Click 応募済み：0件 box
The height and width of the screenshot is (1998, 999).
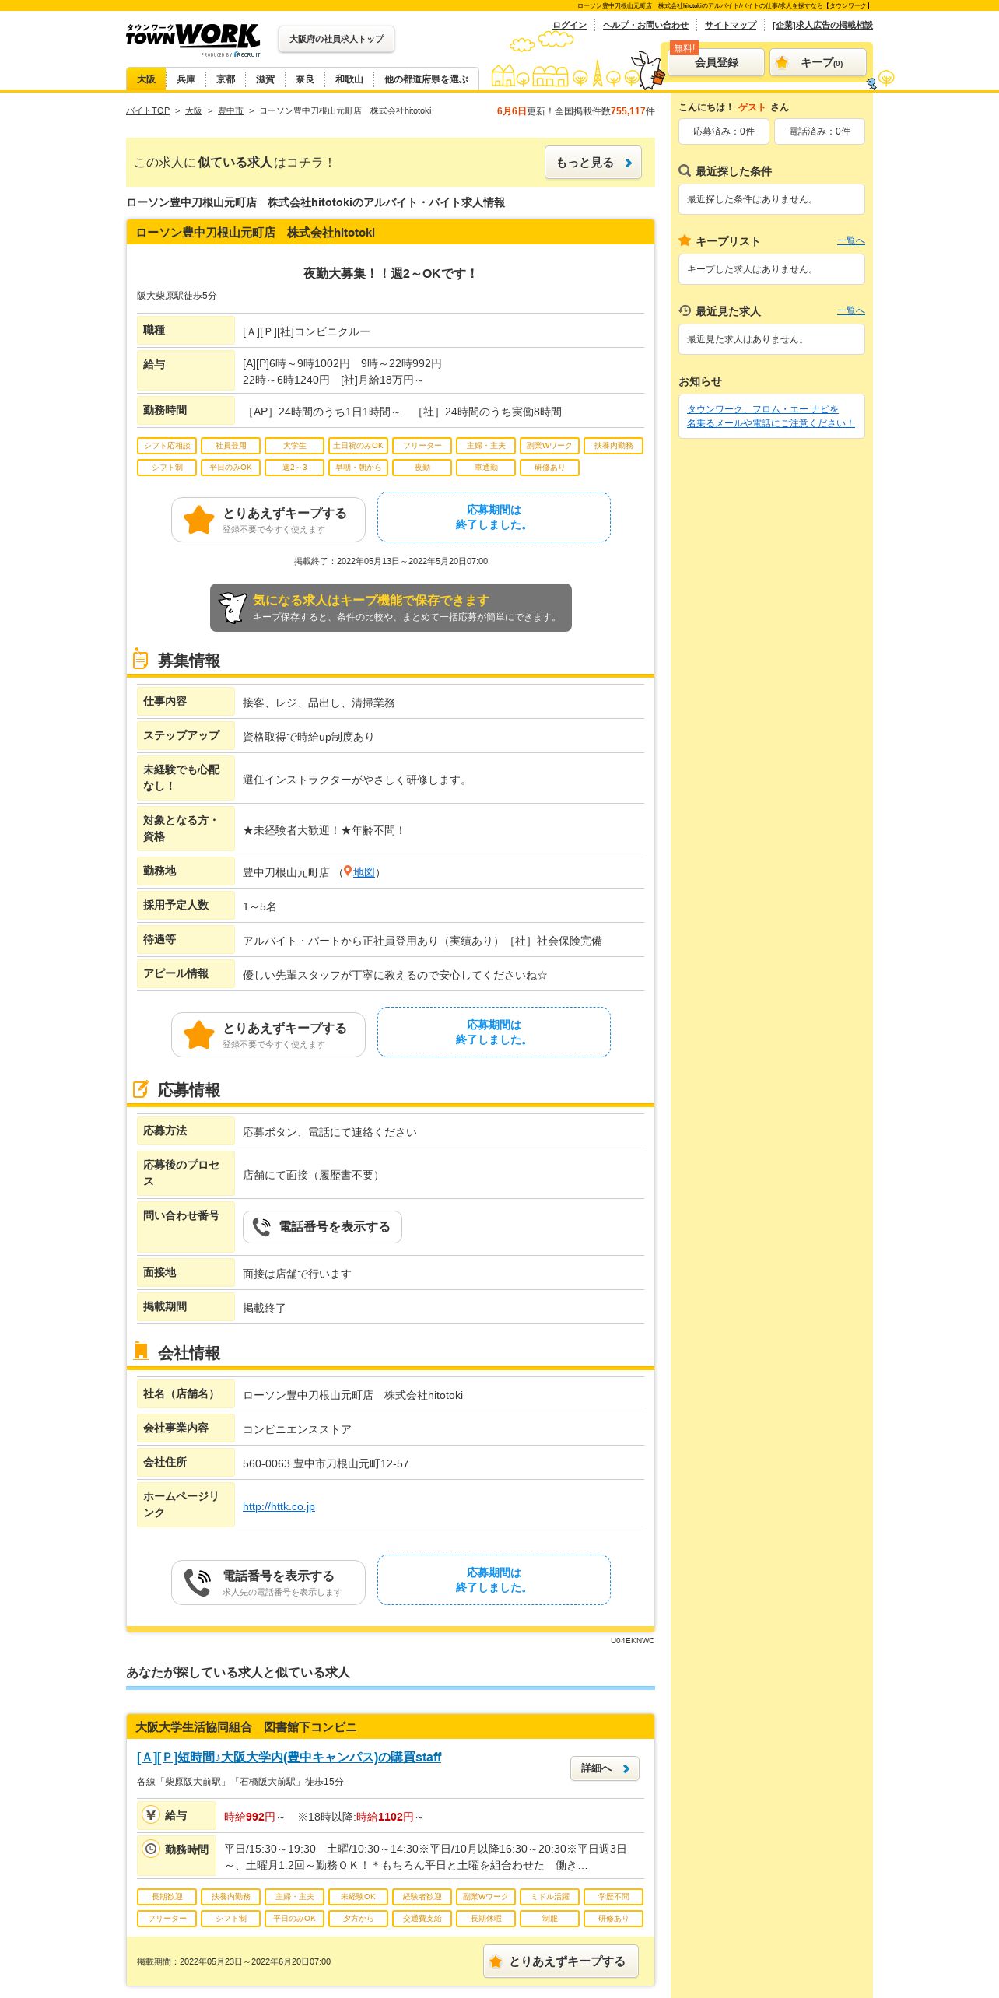[x=724, y=131]
